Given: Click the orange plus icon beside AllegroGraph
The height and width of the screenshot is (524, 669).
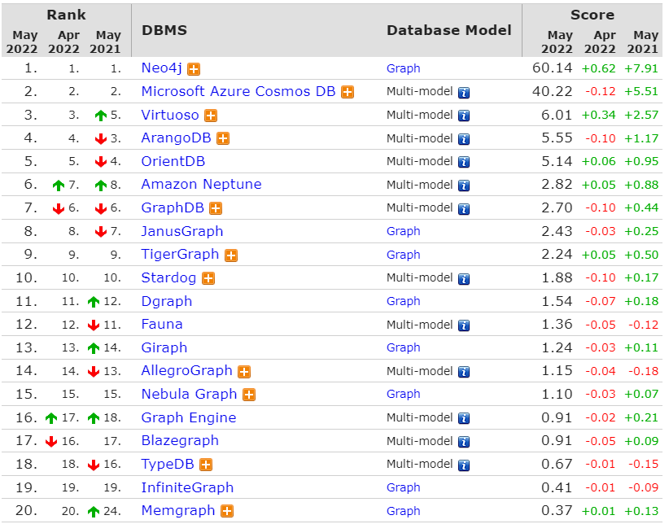Looking at the screenshot, I should coord(244,372).
